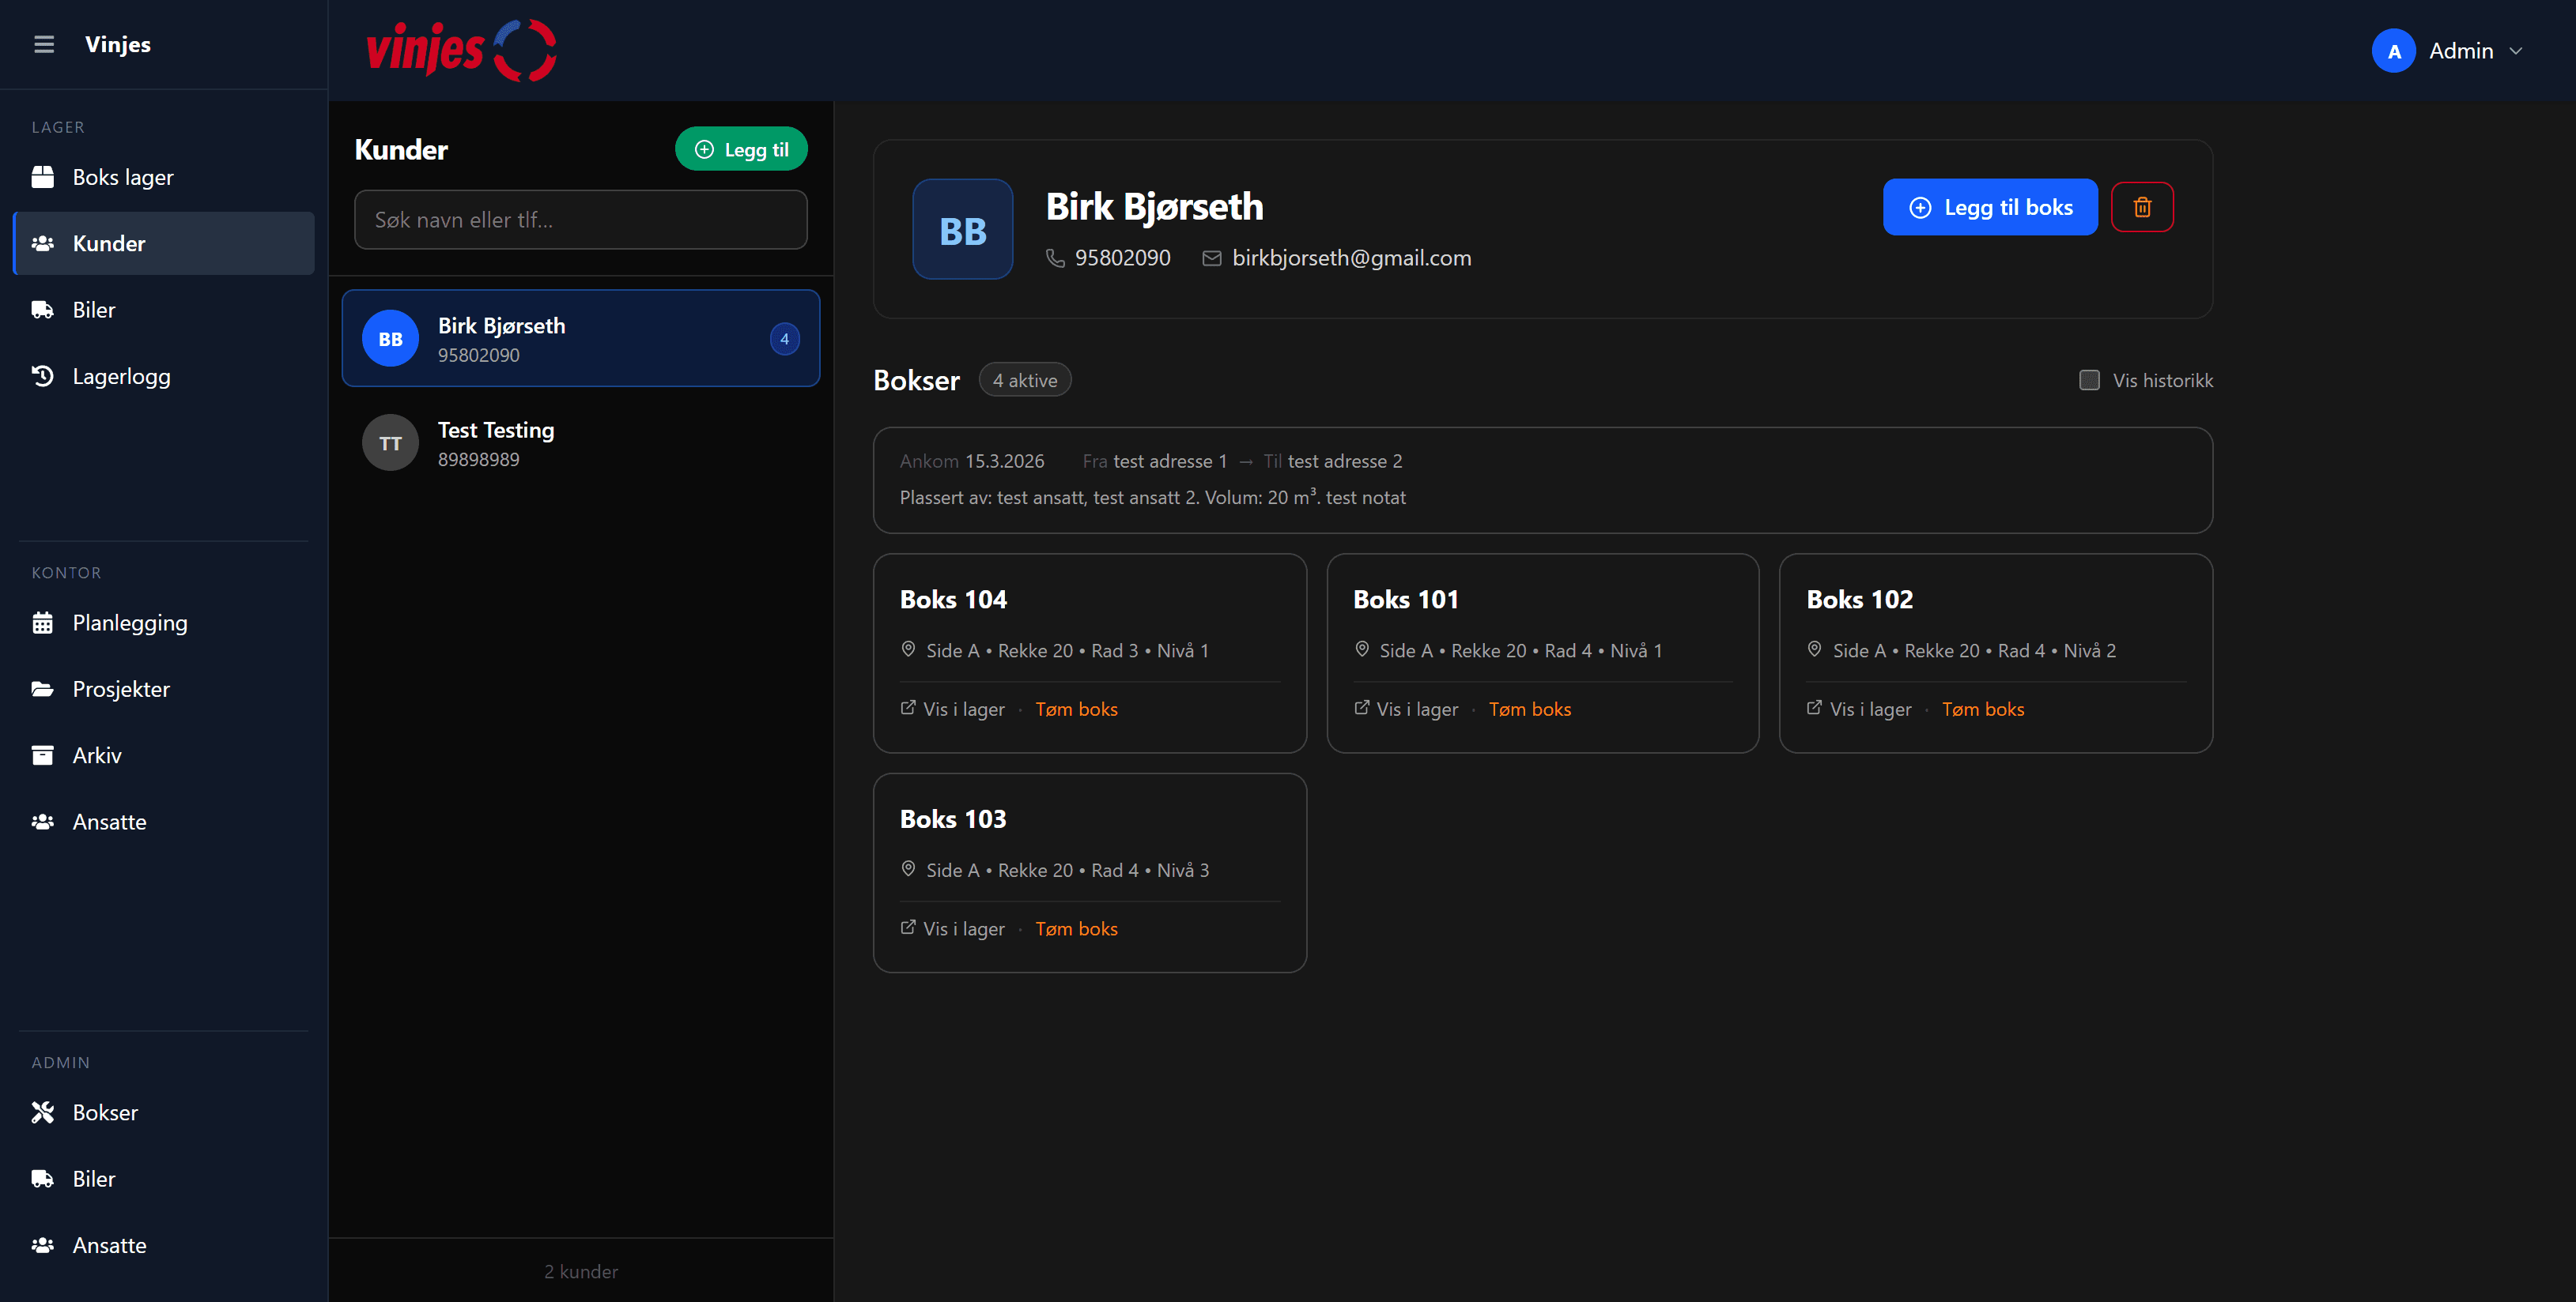Click the envelope icon beside email address
The width and height of the screenshot is (2576, 1302).
[1212, 258]
